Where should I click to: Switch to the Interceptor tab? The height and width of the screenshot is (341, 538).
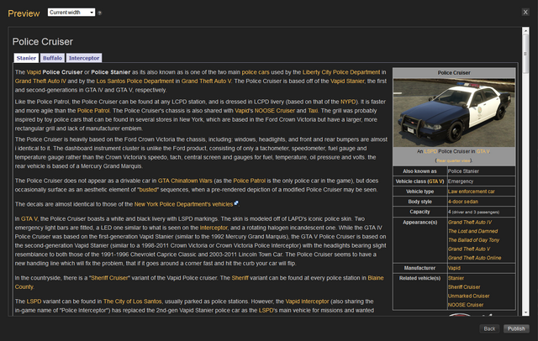tap(84, 58)
